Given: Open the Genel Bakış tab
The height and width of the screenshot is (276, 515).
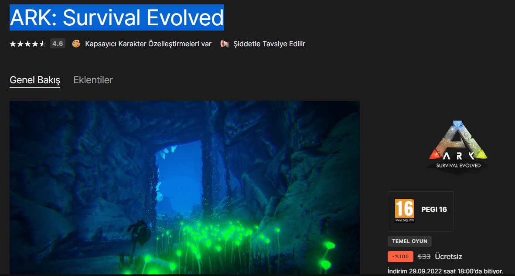Looking at the screenshot, I should 35,80.
